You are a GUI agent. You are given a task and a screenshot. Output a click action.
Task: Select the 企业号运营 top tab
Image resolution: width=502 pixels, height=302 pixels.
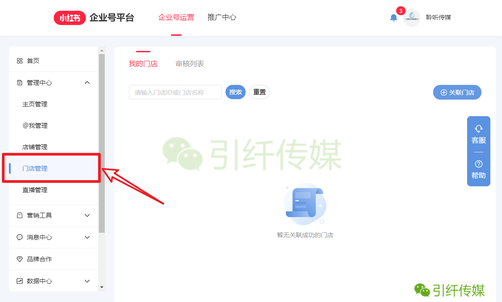tap(176, 17)
